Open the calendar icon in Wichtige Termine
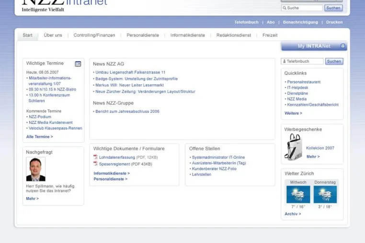The image size is (365, 243). 78,64
